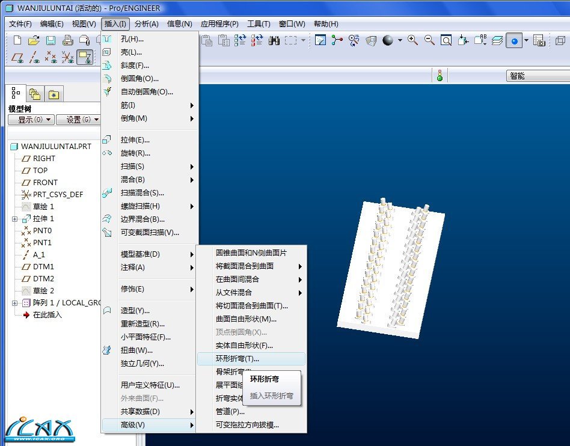The height and width of the screenshot is (446, 570).
Task: Toggle datum point display icon
Action: (51, 58)
